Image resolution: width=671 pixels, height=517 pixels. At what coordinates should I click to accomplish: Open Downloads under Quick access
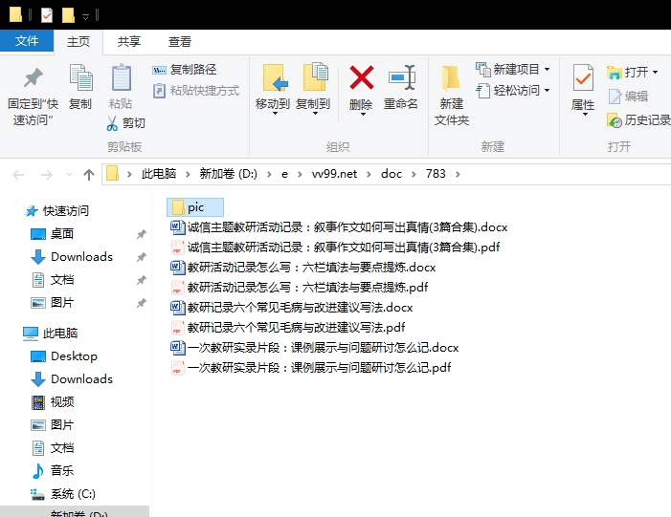coord(72,257)
